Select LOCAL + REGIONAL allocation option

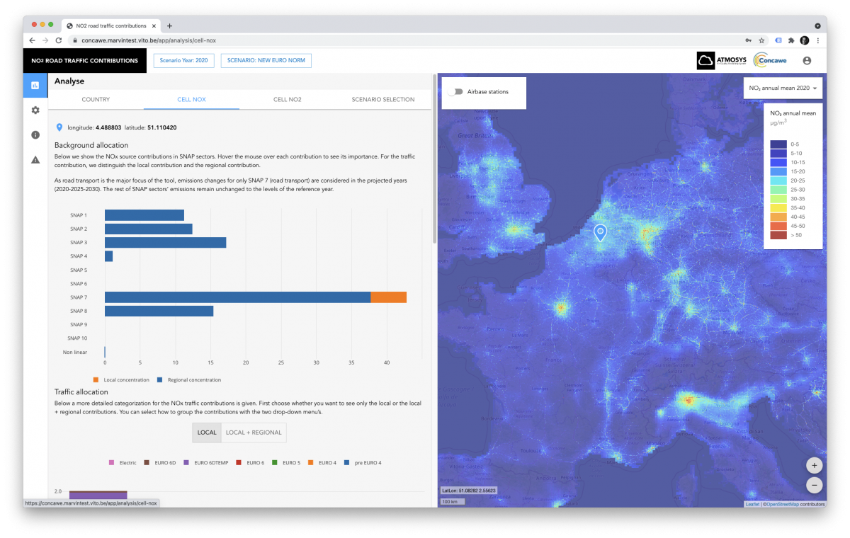click(253, 433)
